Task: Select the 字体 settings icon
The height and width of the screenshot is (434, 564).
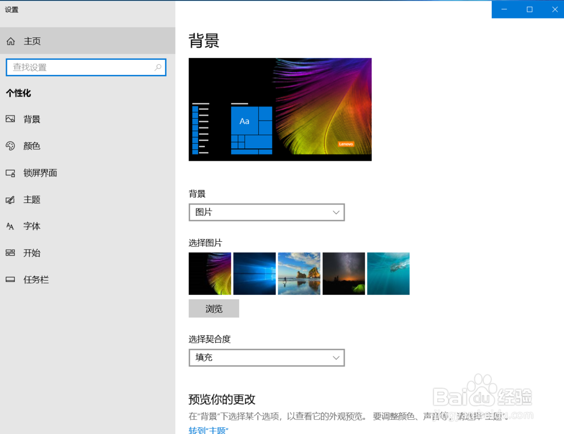Action: [11, 226]
